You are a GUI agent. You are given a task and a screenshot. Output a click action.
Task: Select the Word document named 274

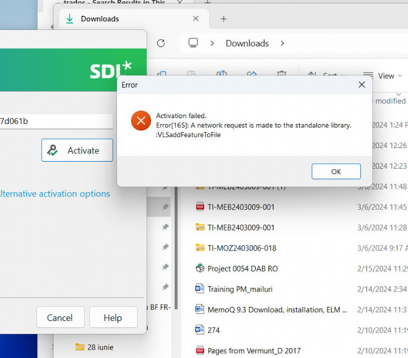pyautogui.click(x=213, y=330)
